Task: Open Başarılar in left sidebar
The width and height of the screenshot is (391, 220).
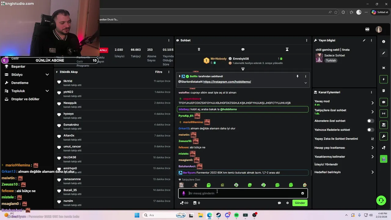Action: click(18, 67)
